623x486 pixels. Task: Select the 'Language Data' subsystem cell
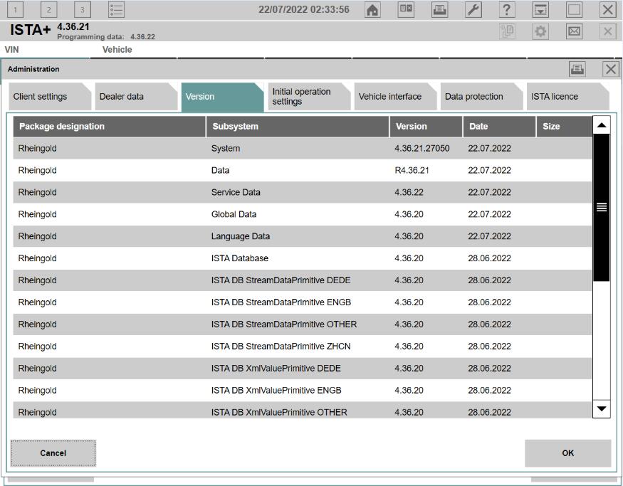[x=241, y=236]
